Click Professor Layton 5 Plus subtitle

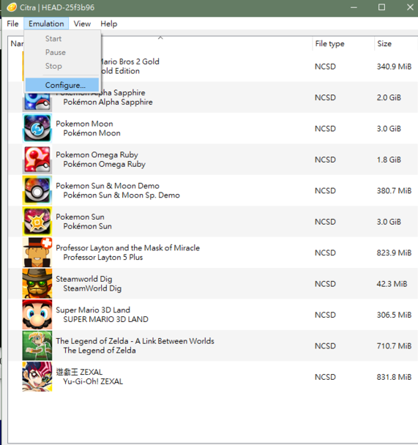[103, 258]
